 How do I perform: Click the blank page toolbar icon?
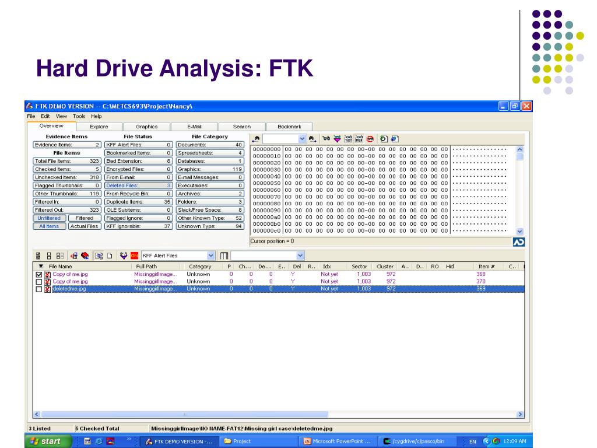click(x=110, y=256)
